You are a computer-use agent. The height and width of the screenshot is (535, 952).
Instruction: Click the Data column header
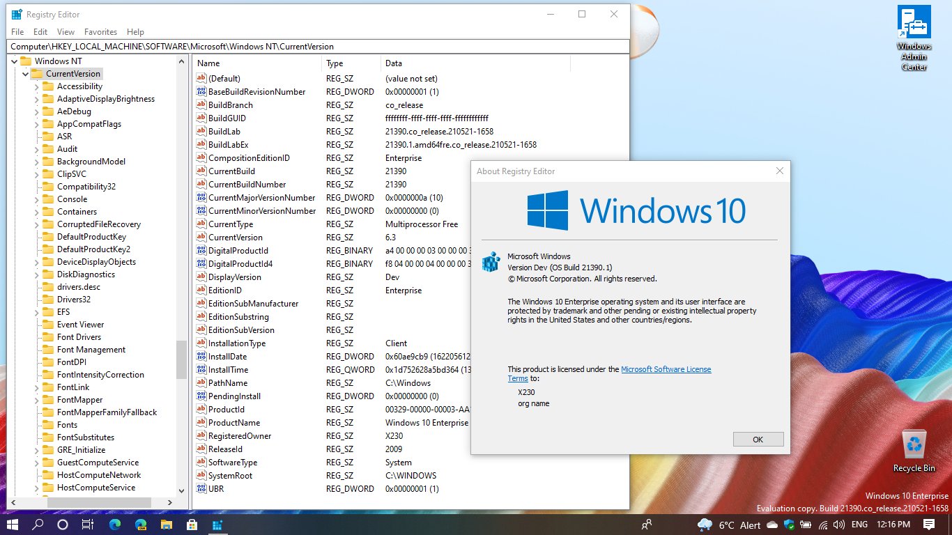click(x=475, y=63)
